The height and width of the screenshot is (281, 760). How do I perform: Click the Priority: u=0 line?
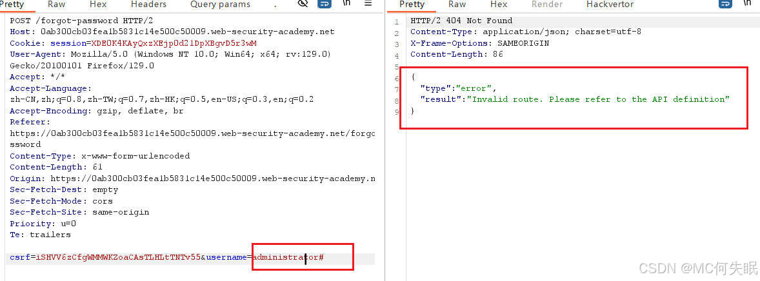pyautogui.click(x=43, y=224)
